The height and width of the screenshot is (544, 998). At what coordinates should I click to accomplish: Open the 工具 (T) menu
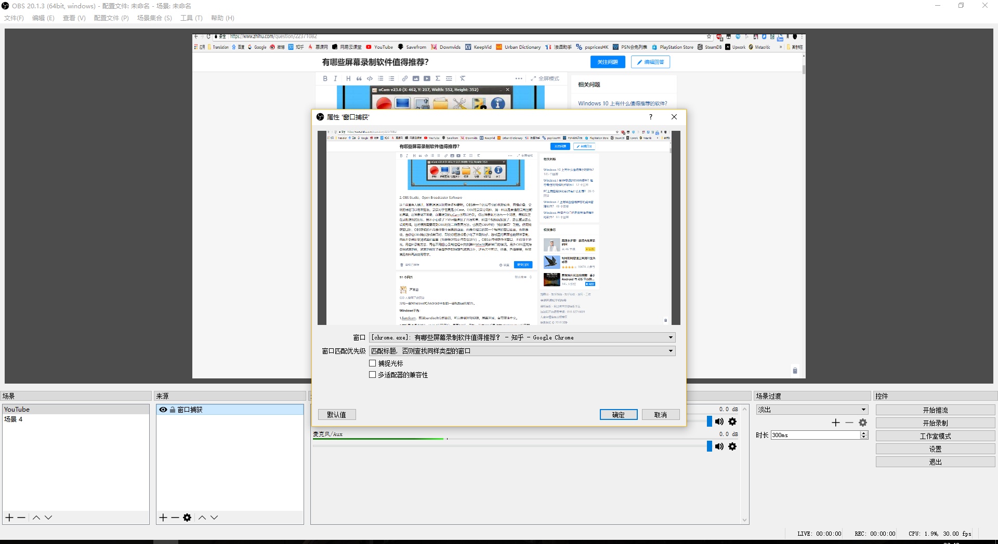pos(191,18)
